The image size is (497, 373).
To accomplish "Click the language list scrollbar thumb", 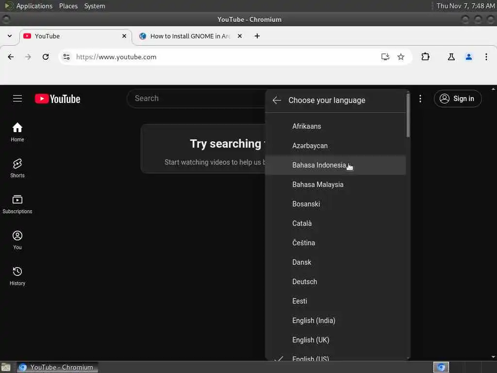I will 408,116.
